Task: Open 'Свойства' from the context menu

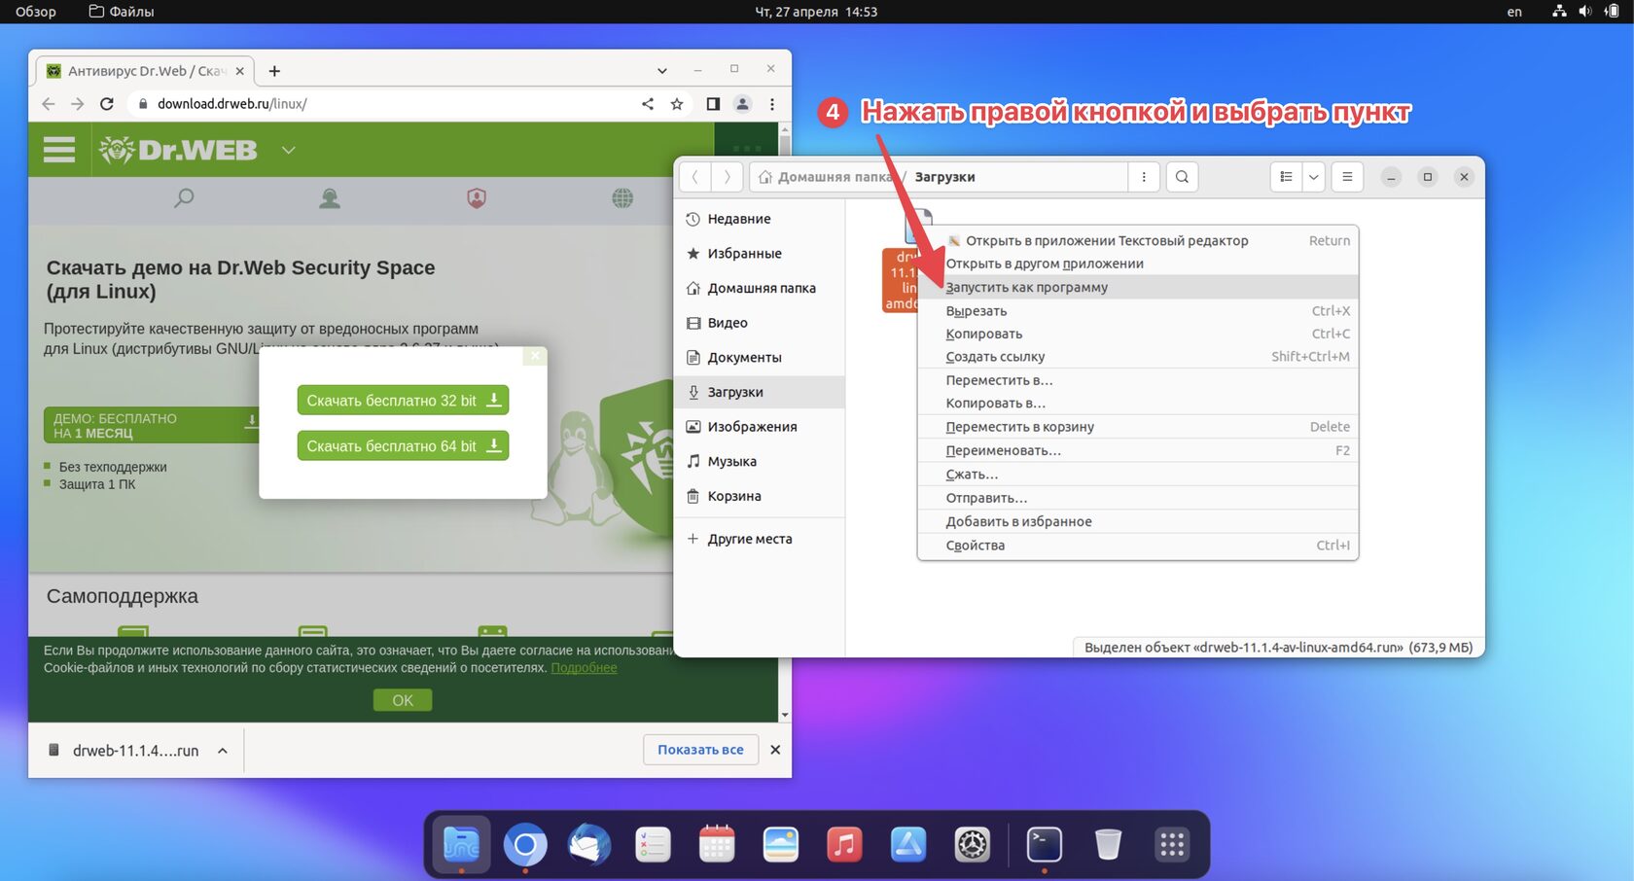Action: pos(1138,546)
